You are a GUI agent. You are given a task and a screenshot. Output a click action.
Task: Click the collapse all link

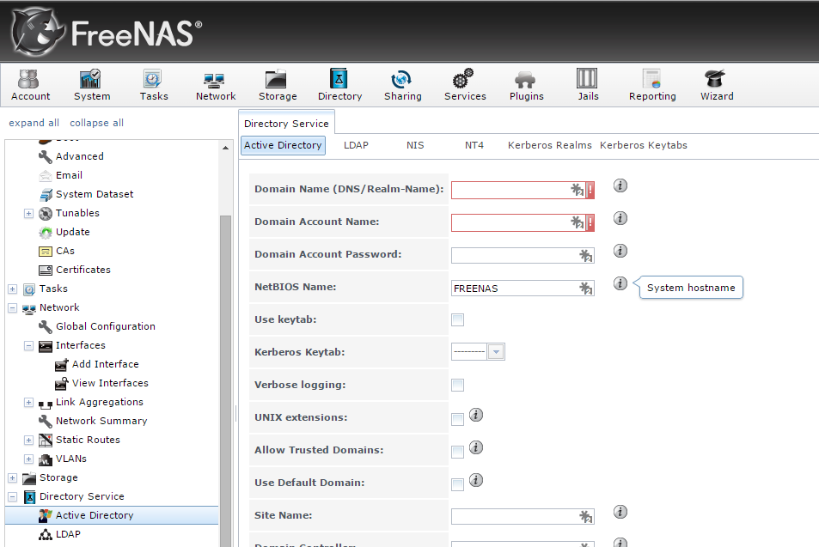tap(96, 123)
